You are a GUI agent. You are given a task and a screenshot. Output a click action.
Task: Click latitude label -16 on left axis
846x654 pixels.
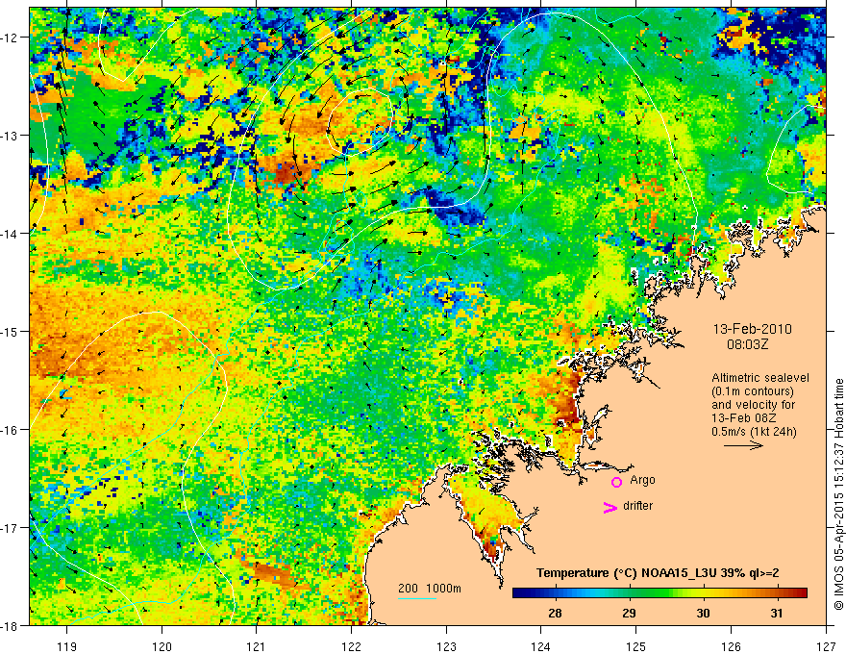(9, 430)
